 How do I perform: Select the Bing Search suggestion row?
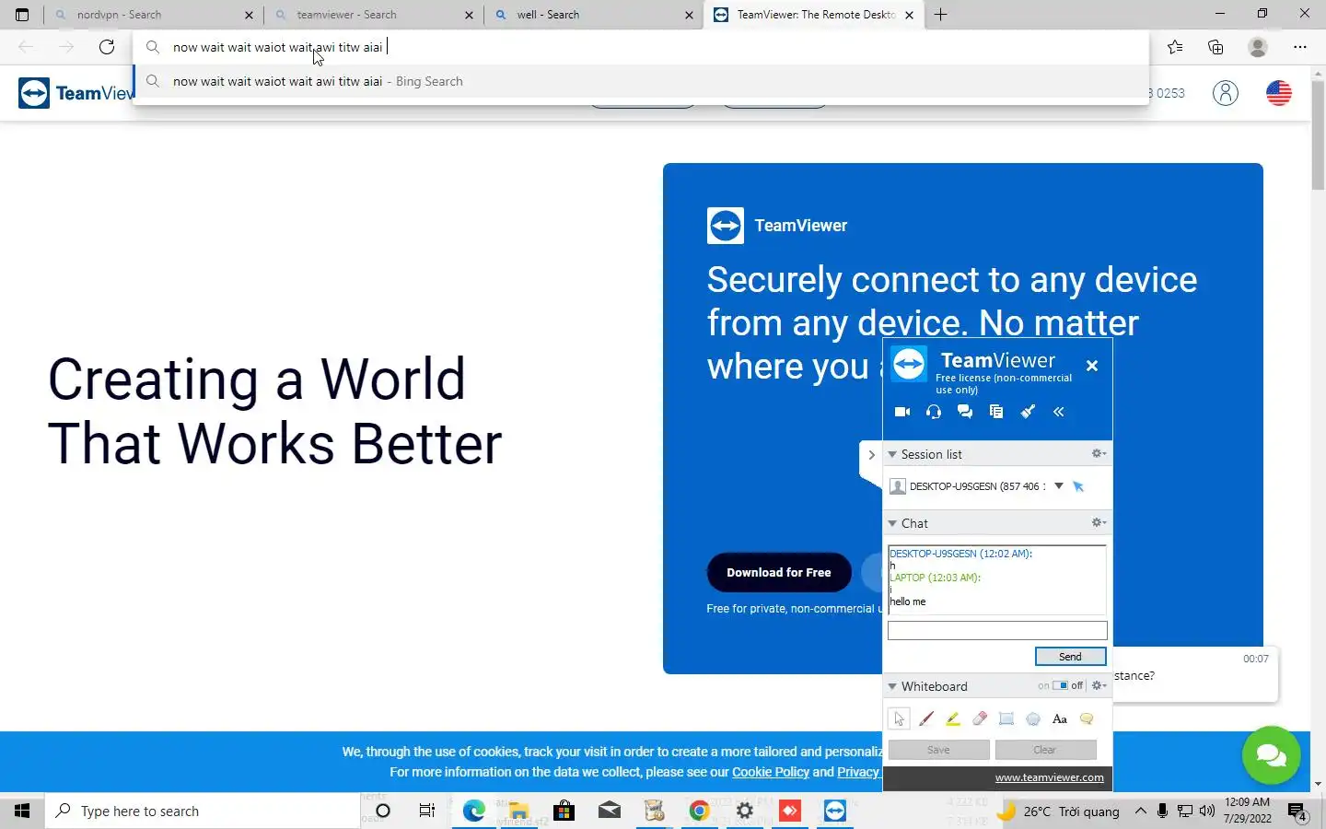641,81
